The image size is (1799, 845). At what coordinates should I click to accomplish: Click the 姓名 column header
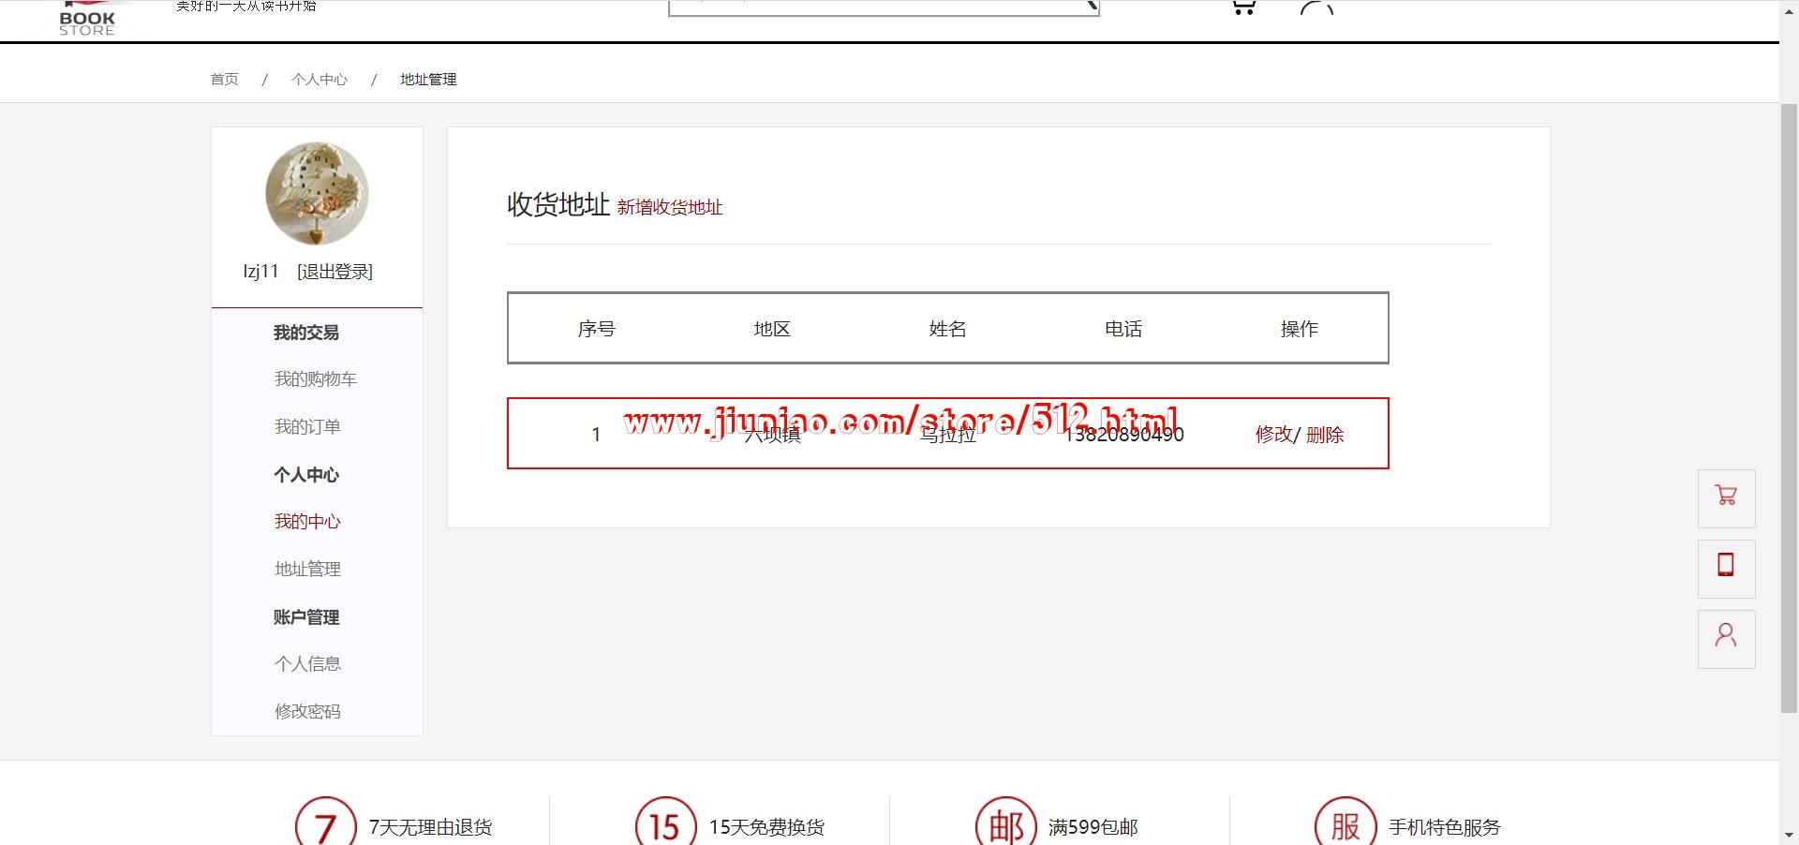point(947,329)
